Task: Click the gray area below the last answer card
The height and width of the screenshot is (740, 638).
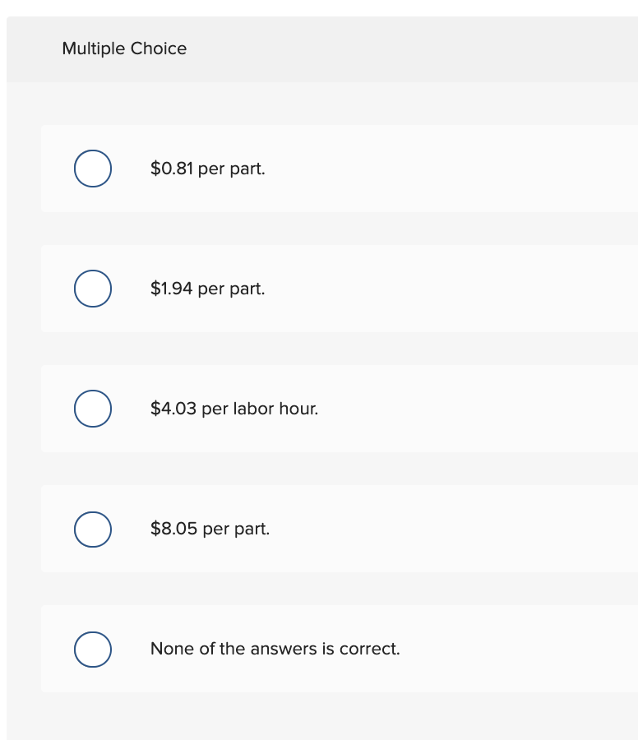Action: 329,715
